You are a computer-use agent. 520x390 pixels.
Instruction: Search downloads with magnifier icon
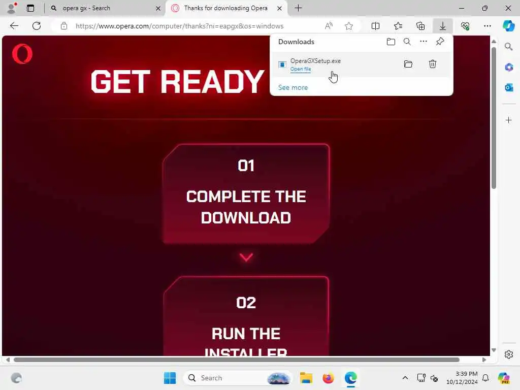tap(407, 42)
